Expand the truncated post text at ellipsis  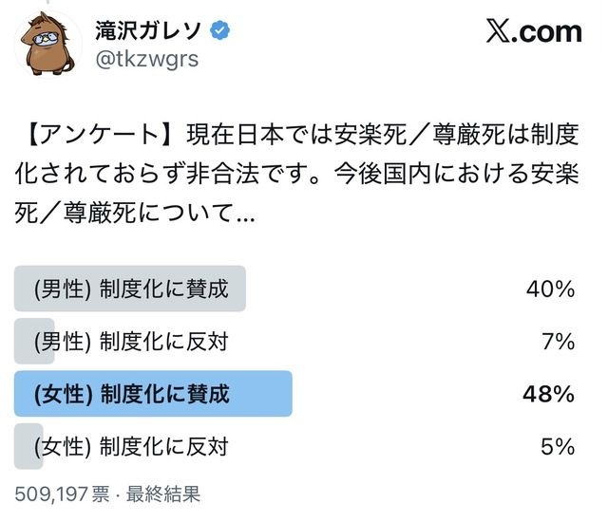click(244, 214)
